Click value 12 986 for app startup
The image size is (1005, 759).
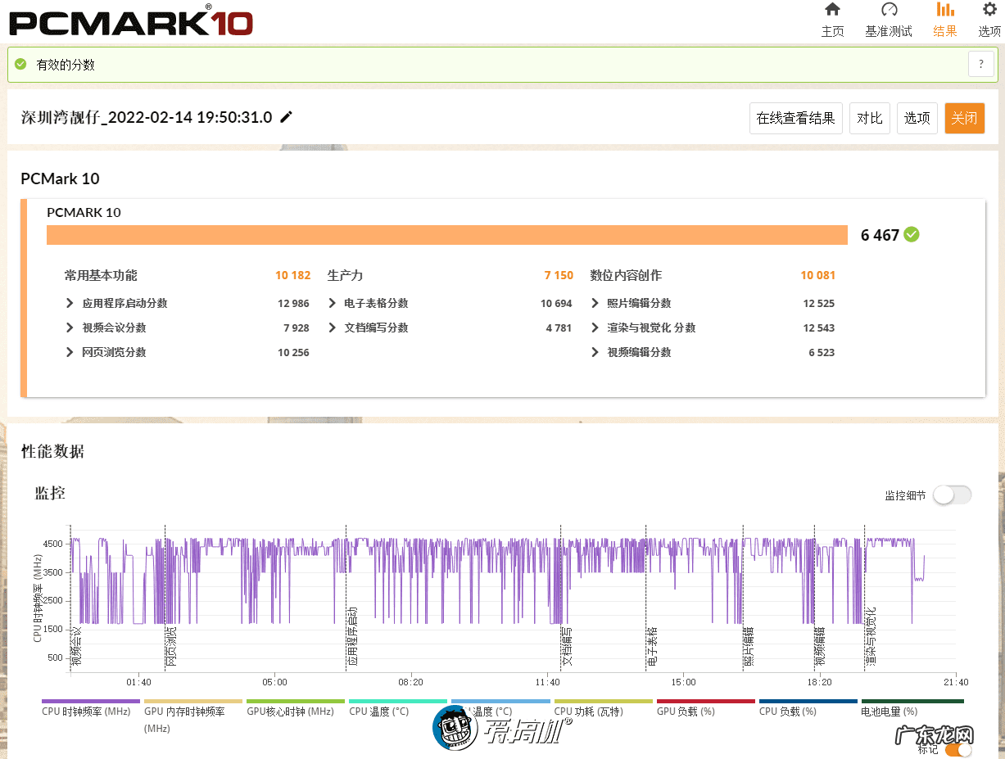(293, 303)
